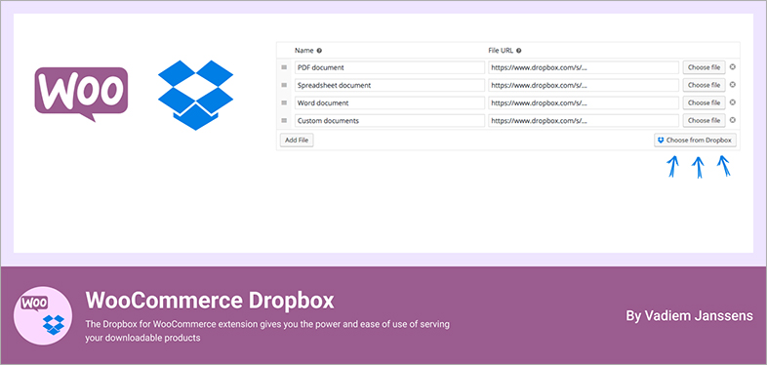Click the File URL field of Word document row

584,102
